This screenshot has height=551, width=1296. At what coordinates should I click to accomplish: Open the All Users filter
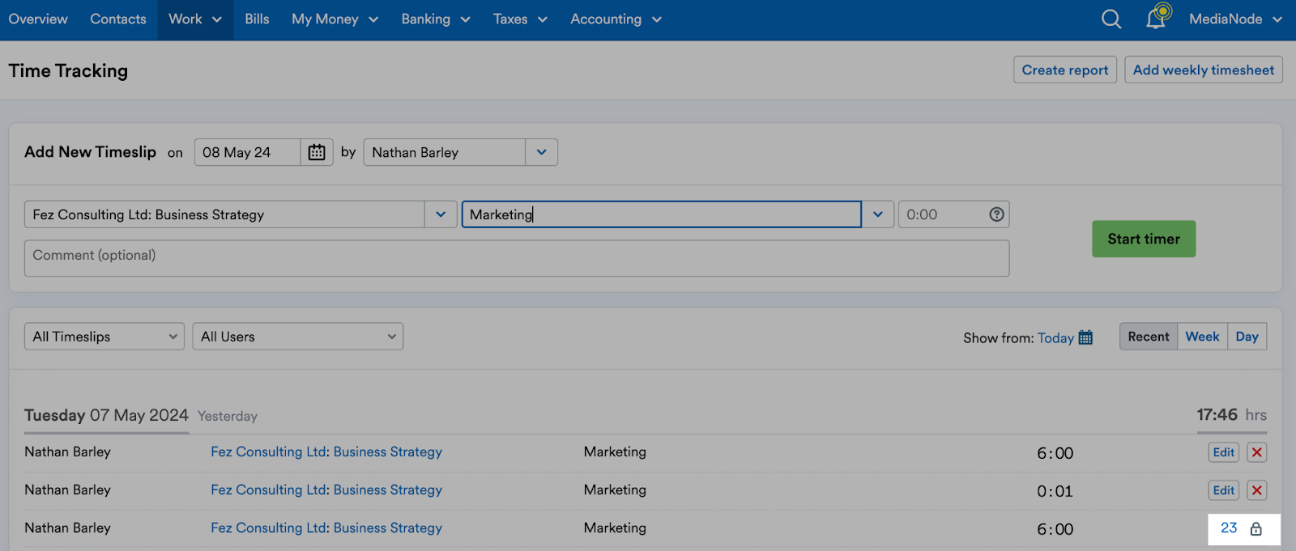[x=297, y=337]
